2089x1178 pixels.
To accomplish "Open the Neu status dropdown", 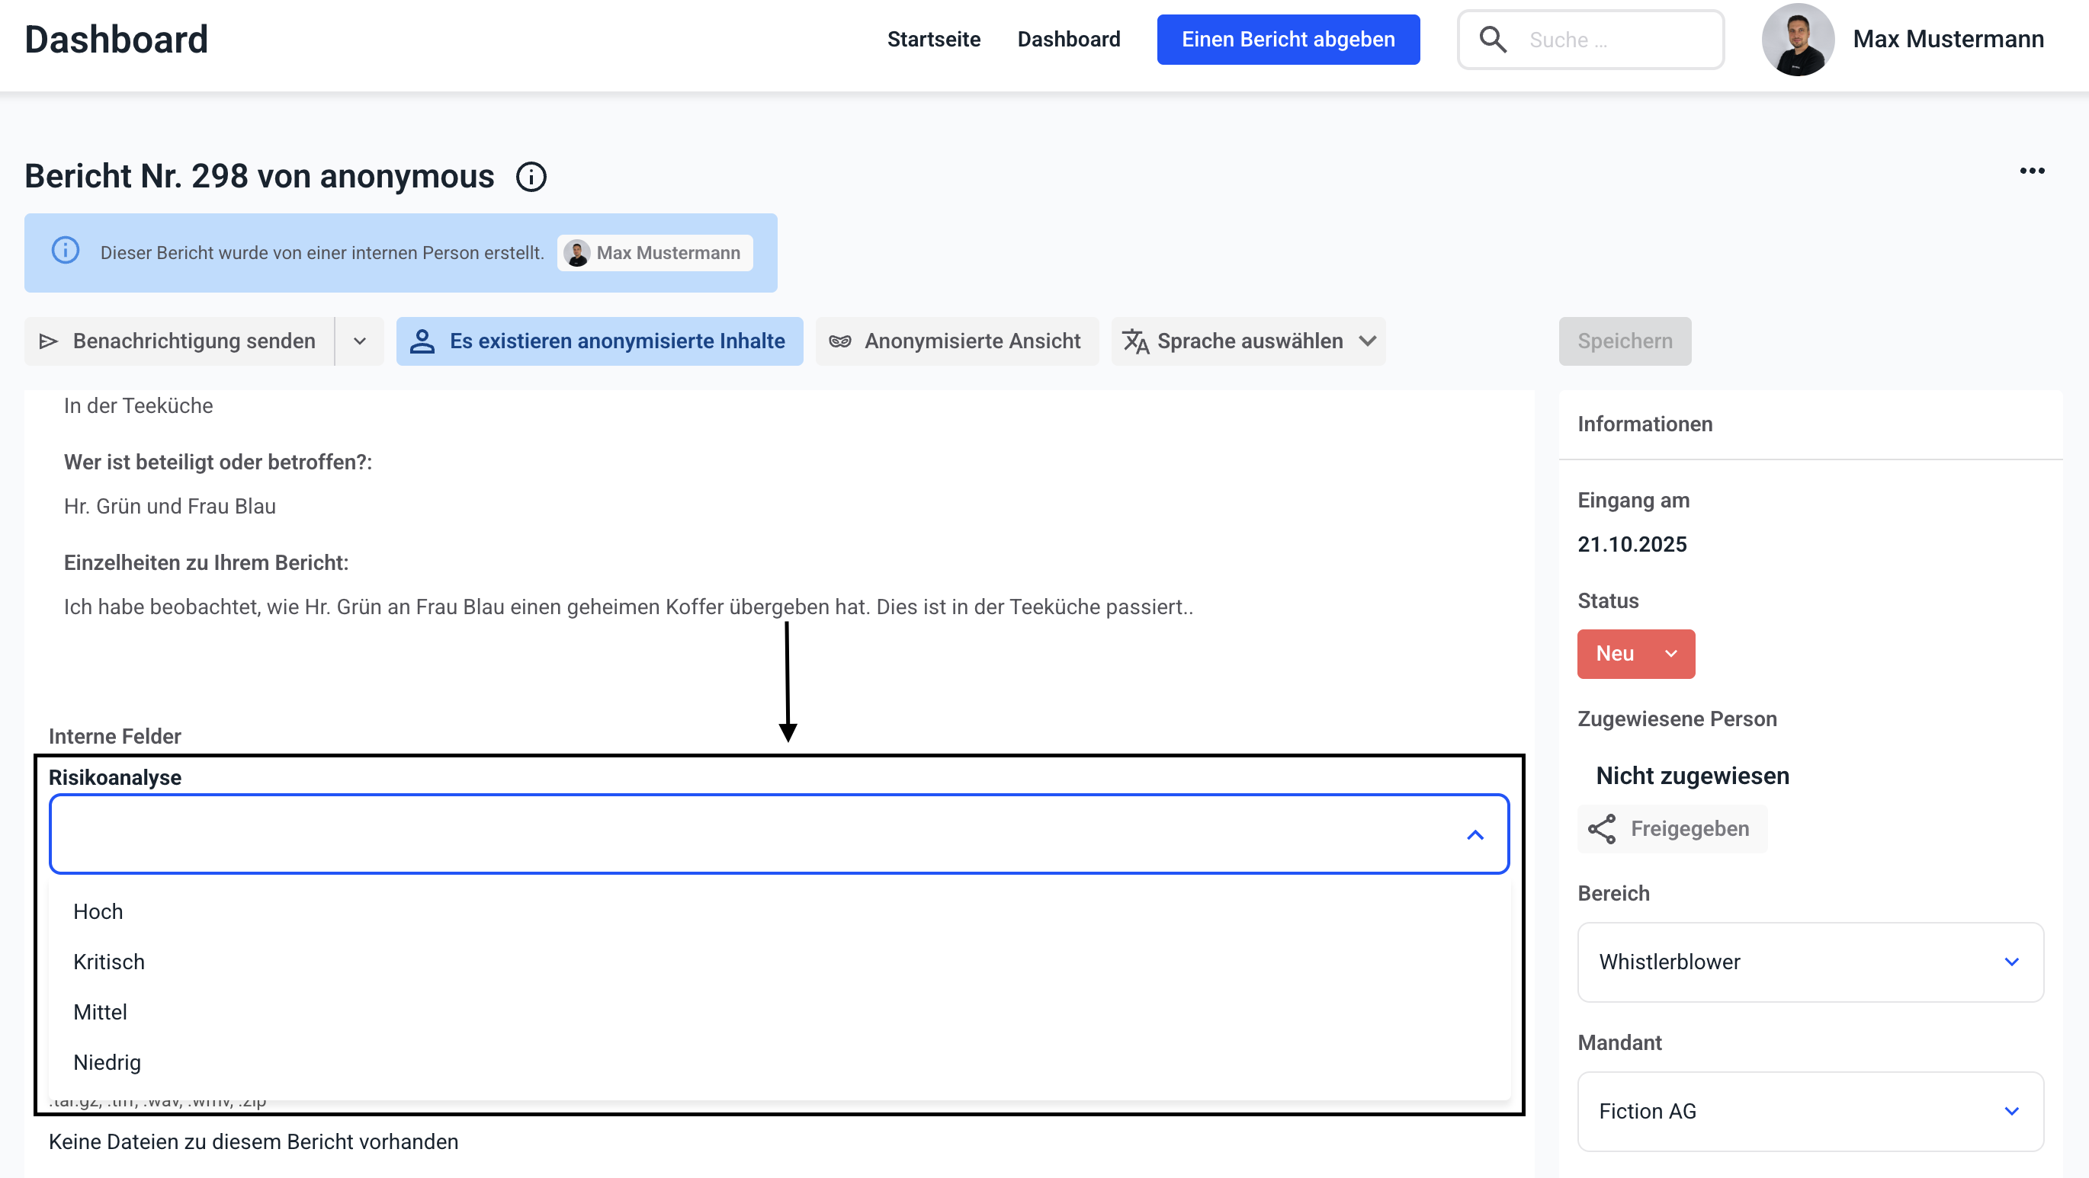I will coord(1635,654).
